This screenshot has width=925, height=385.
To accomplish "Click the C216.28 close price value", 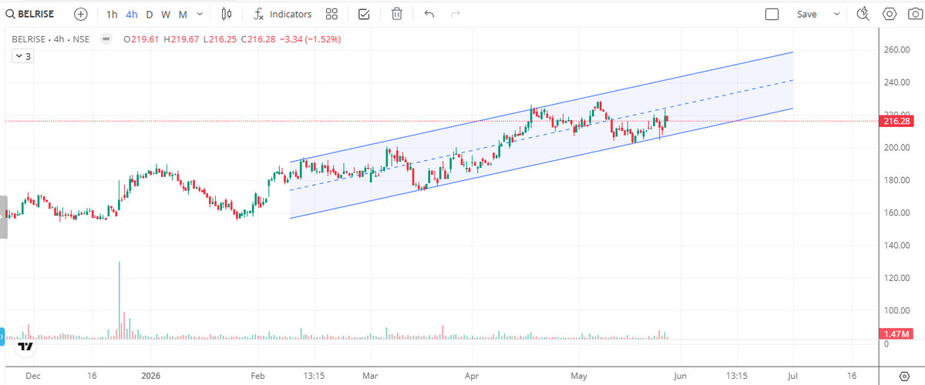I will click(258, 39).
